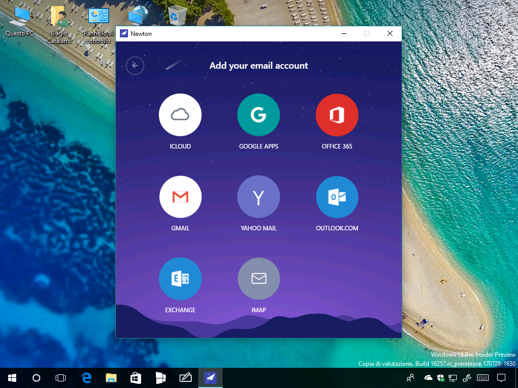Screen dimensions: 518x388
Task: Open File Explorer from taskbar
Action: pos(111,378)
